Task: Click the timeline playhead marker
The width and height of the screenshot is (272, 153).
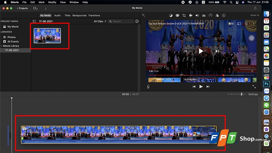Action: pyautogui.click(x=12, y=98)
